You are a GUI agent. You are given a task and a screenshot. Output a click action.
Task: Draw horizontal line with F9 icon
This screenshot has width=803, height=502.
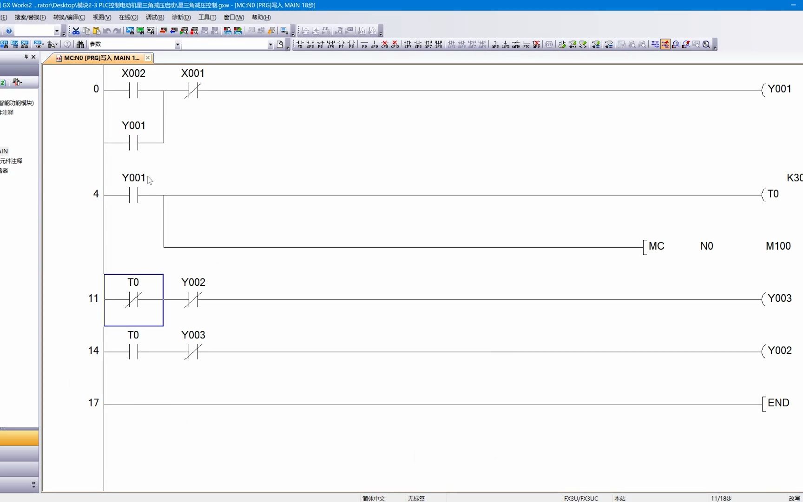364,44
